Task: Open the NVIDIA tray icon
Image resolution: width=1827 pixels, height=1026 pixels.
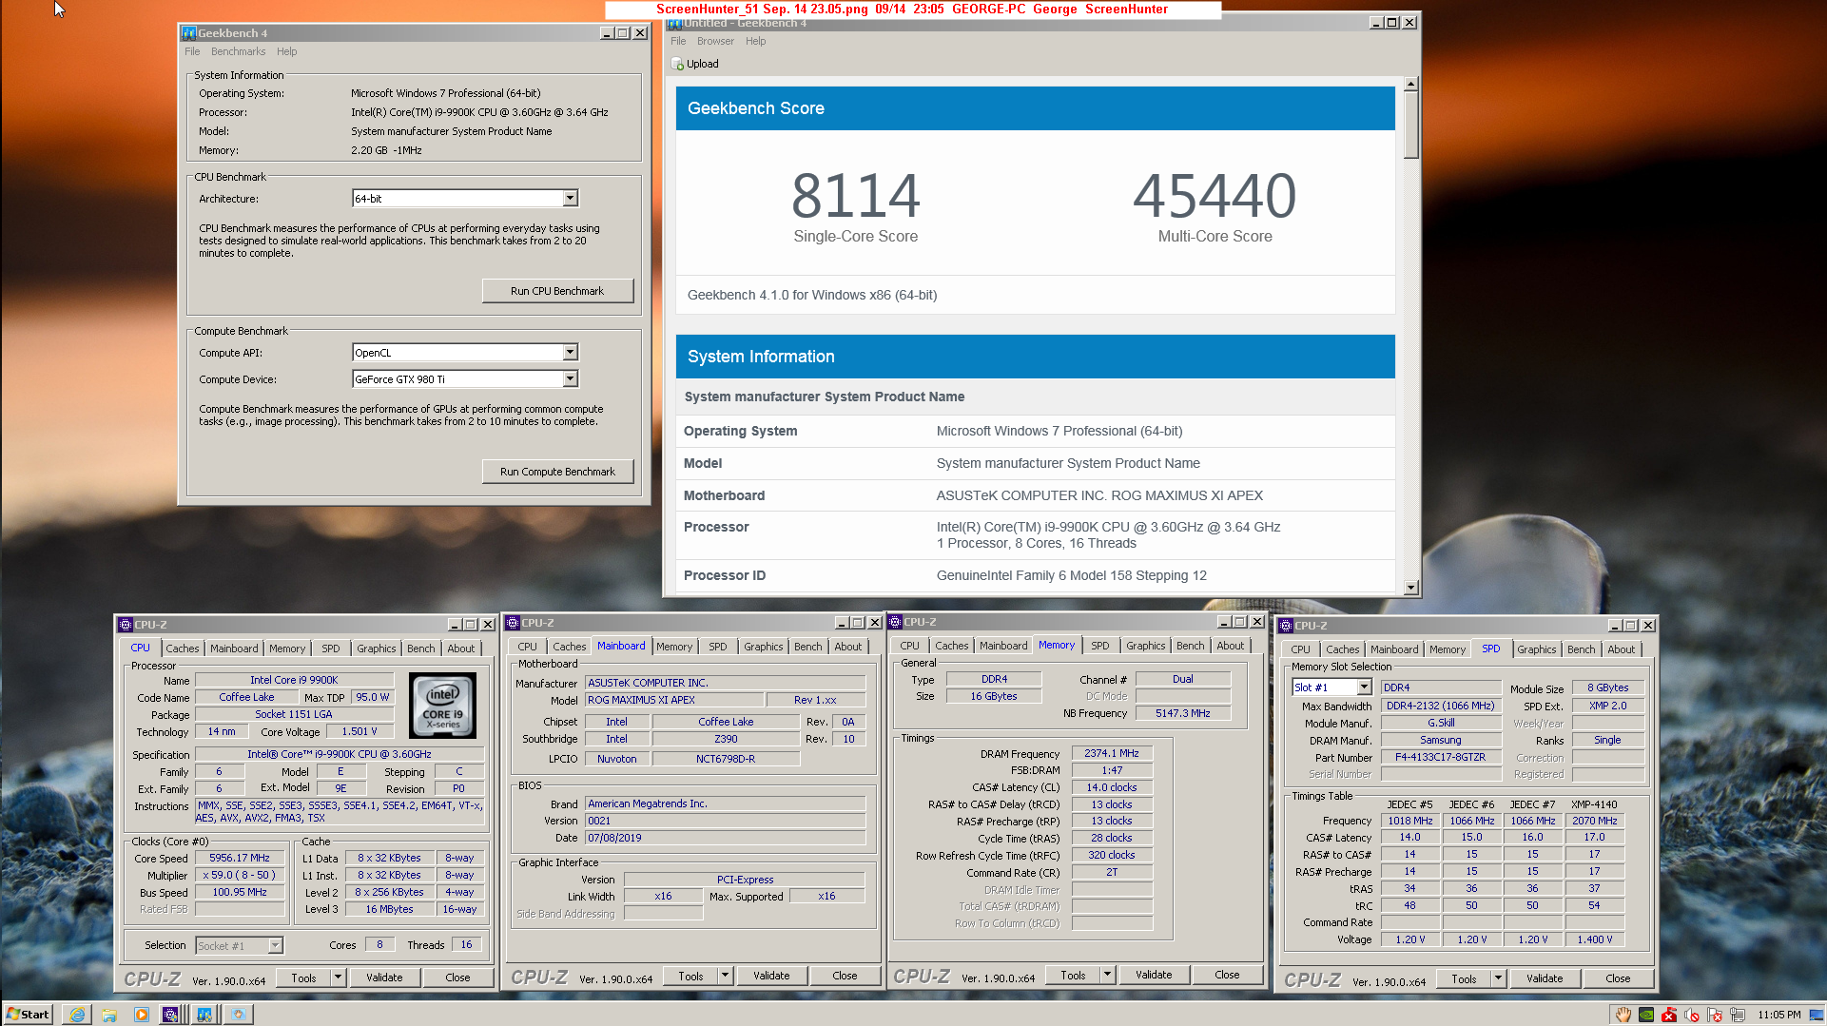Action: [x=1646, y=1015]
